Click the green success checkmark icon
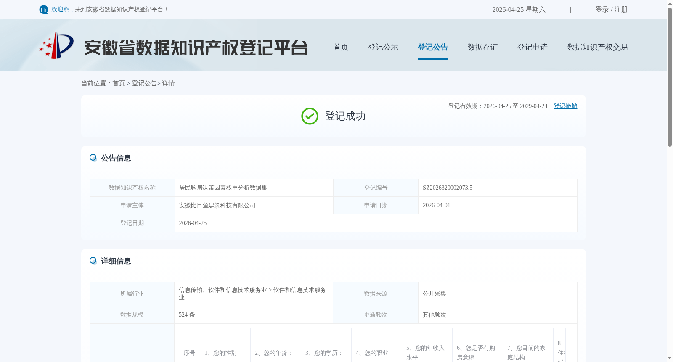 [x=310, y=116]
